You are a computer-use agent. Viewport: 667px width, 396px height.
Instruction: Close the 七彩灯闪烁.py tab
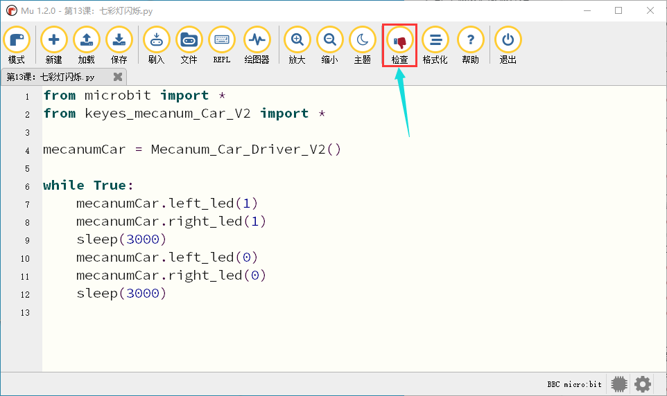tap(118, 77)
